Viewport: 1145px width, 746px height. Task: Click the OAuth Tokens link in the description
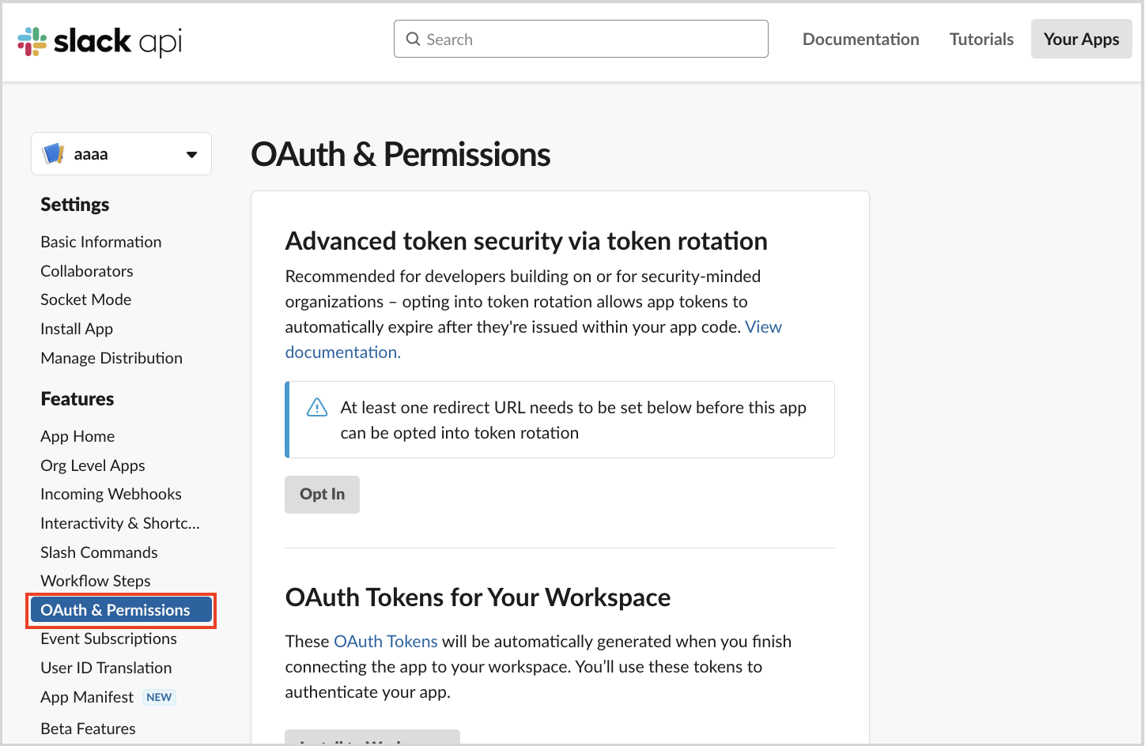point(385,641)
